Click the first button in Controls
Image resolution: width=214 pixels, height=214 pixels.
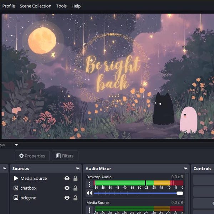coord(204,180)
